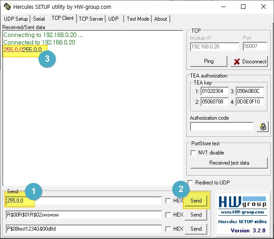Click the 'Connected to 192.168.0.20' log line
This screenshot has width=274, height=239.
pos(39,42)
